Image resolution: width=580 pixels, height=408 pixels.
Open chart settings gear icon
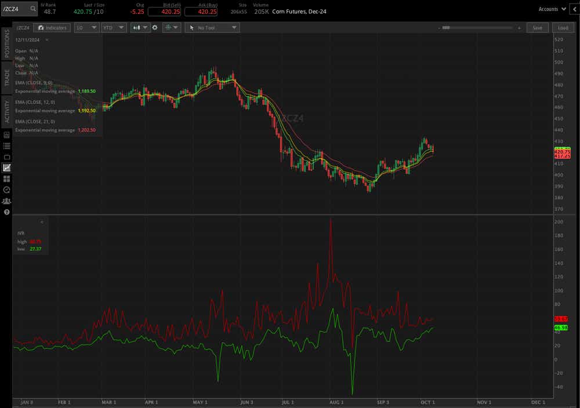[x=155, y=28]
